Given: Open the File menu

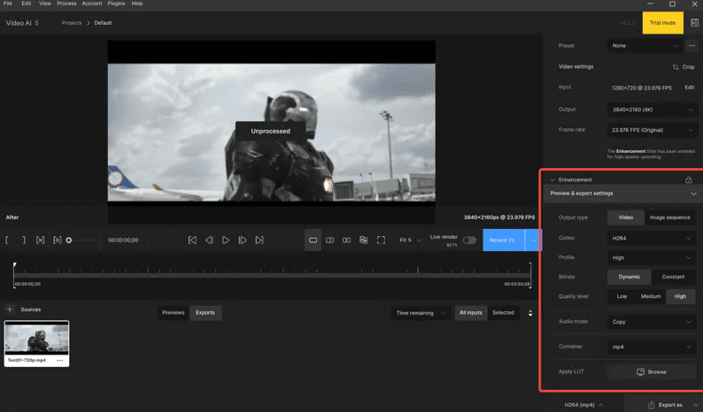Looking at the screenshot, I should click(x=8, y=4).
